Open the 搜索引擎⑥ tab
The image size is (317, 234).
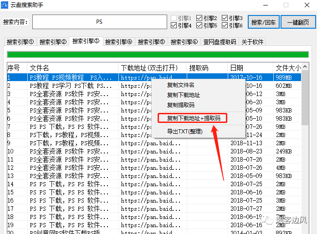(x=184, y=42)
